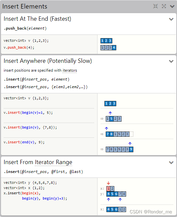Click the '.push_back(element)' signature

(25, 28)
